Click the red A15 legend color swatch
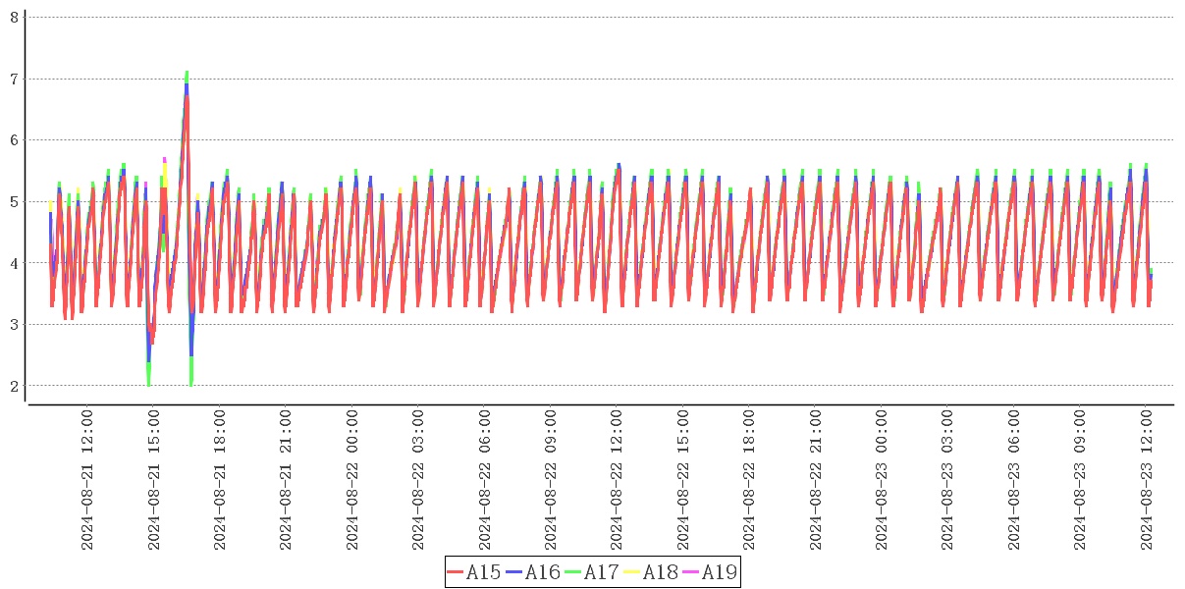 (456, 572)
